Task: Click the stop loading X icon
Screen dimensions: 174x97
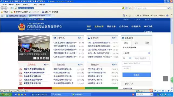Action: click(x=132, y=8)
